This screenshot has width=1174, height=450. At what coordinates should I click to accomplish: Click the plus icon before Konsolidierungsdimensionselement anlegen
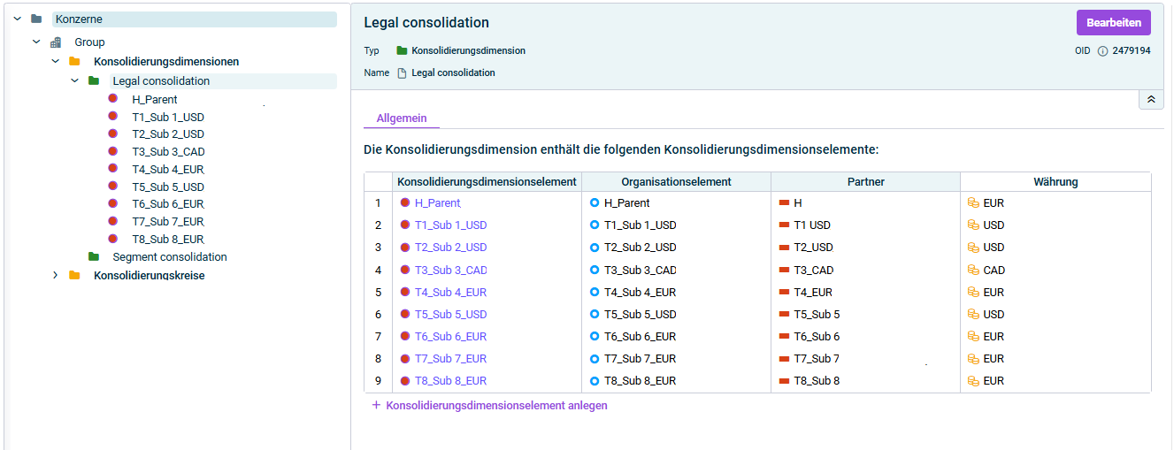[376, 405]
